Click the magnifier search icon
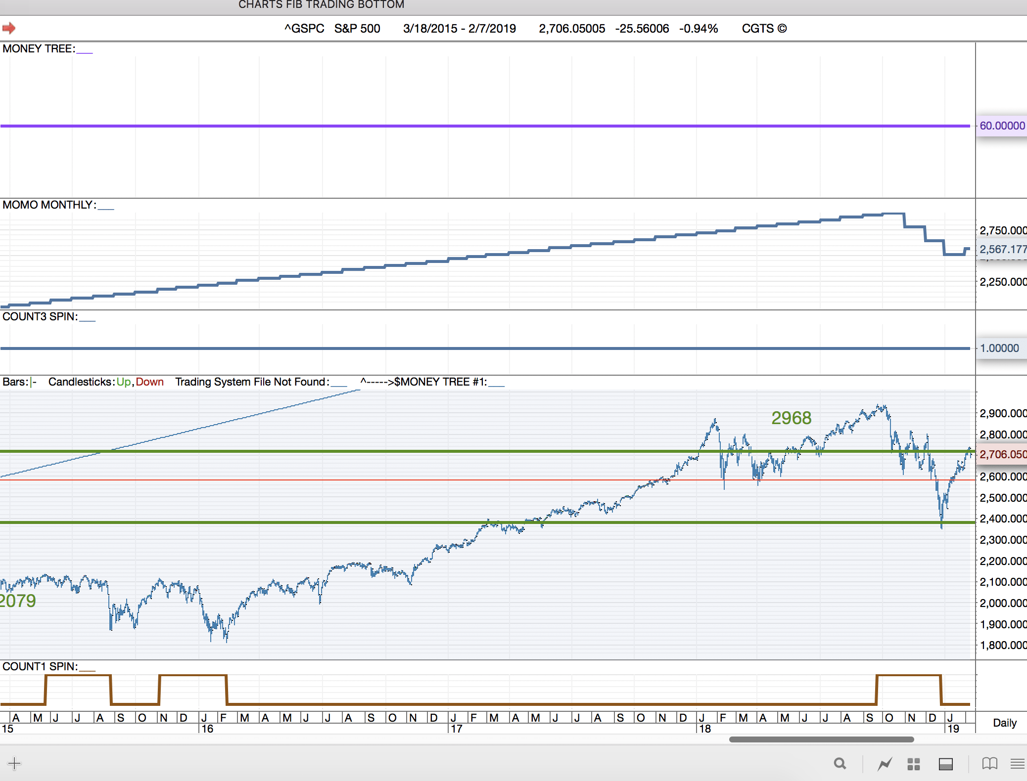1027x781 pixels. 840,764
